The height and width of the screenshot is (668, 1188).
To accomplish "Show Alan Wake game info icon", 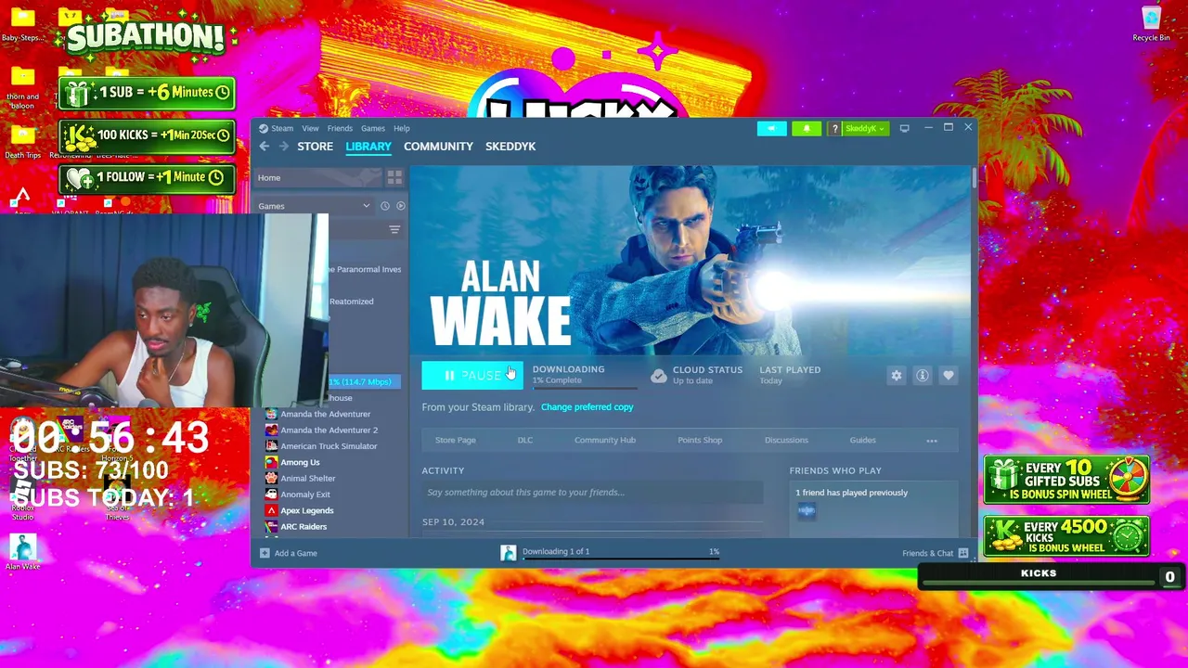I will 923,376.
